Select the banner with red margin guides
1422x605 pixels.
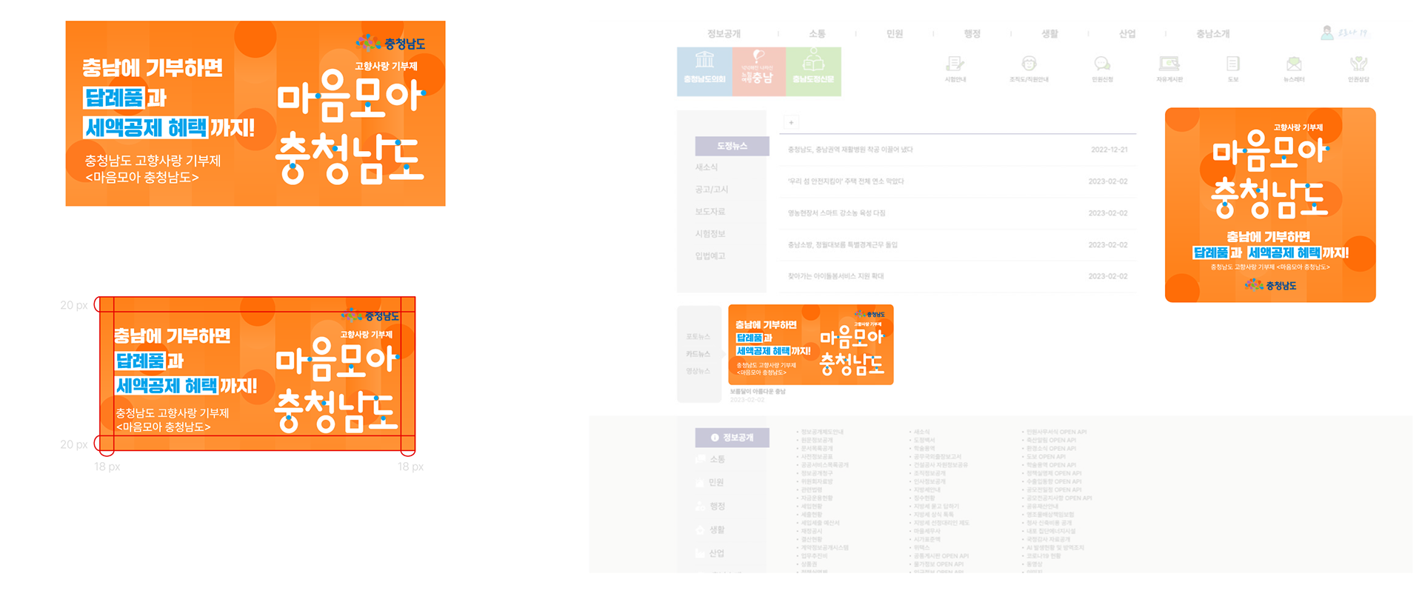point(257,374)
